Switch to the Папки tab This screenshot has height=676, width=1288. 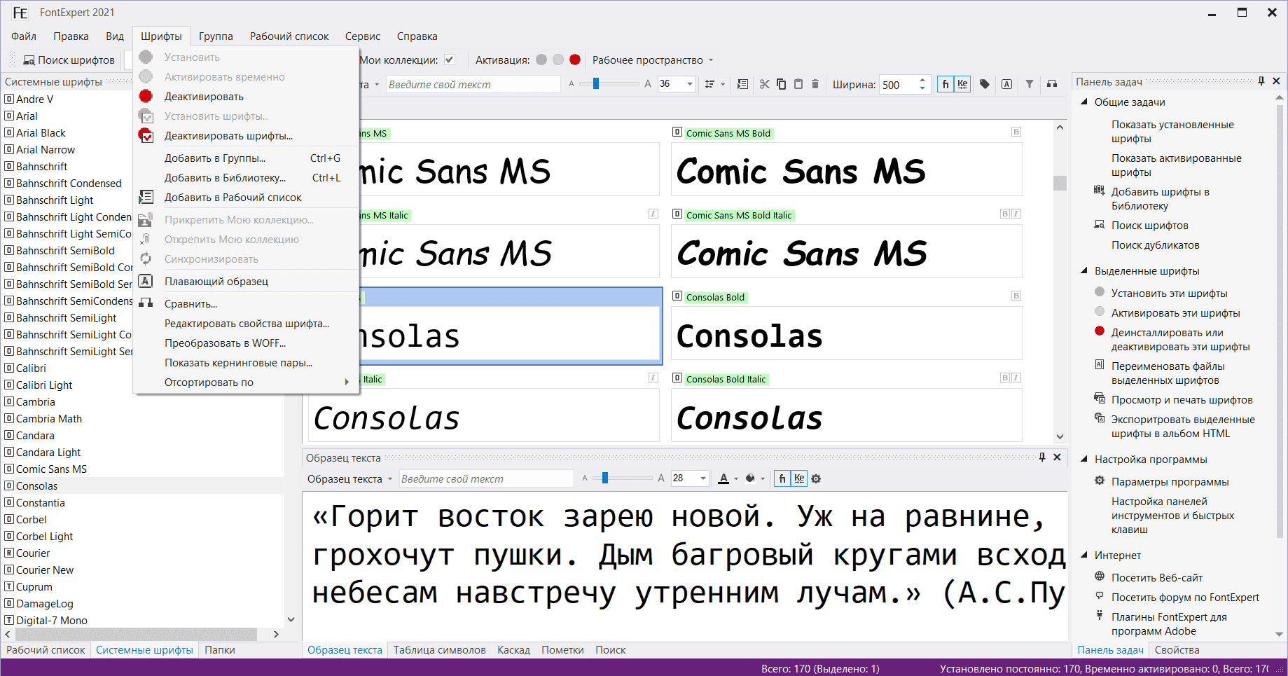click(220, 650)
